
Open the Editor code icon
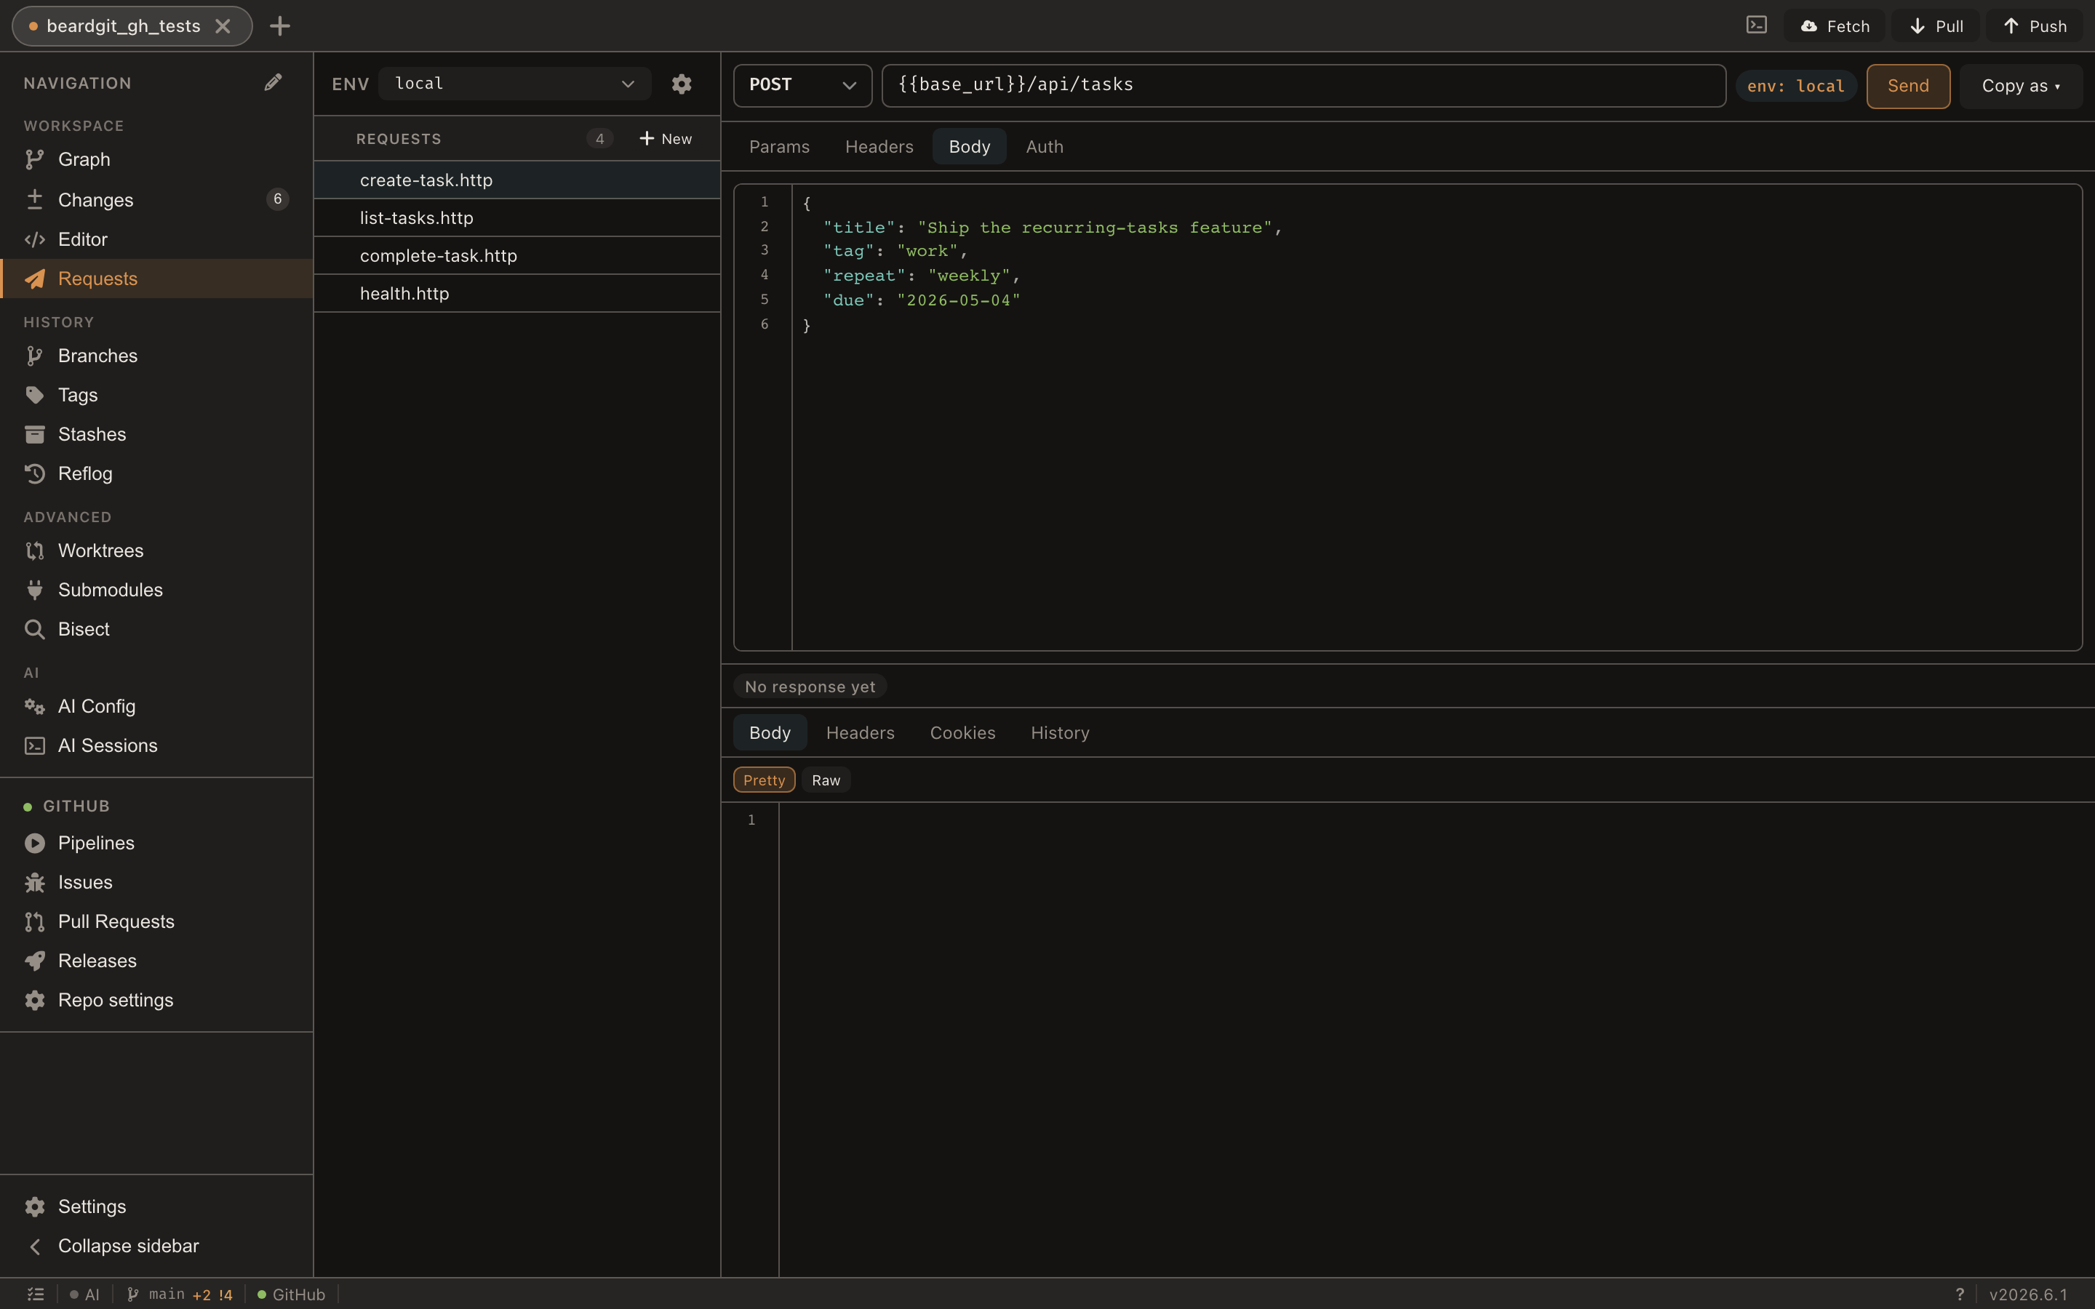point(35,239)
